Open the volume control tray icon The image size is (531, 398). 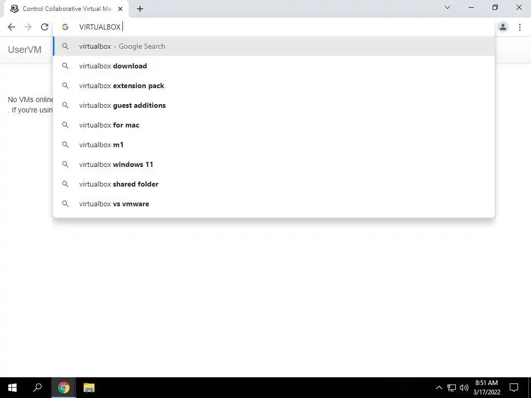[464, 388]
